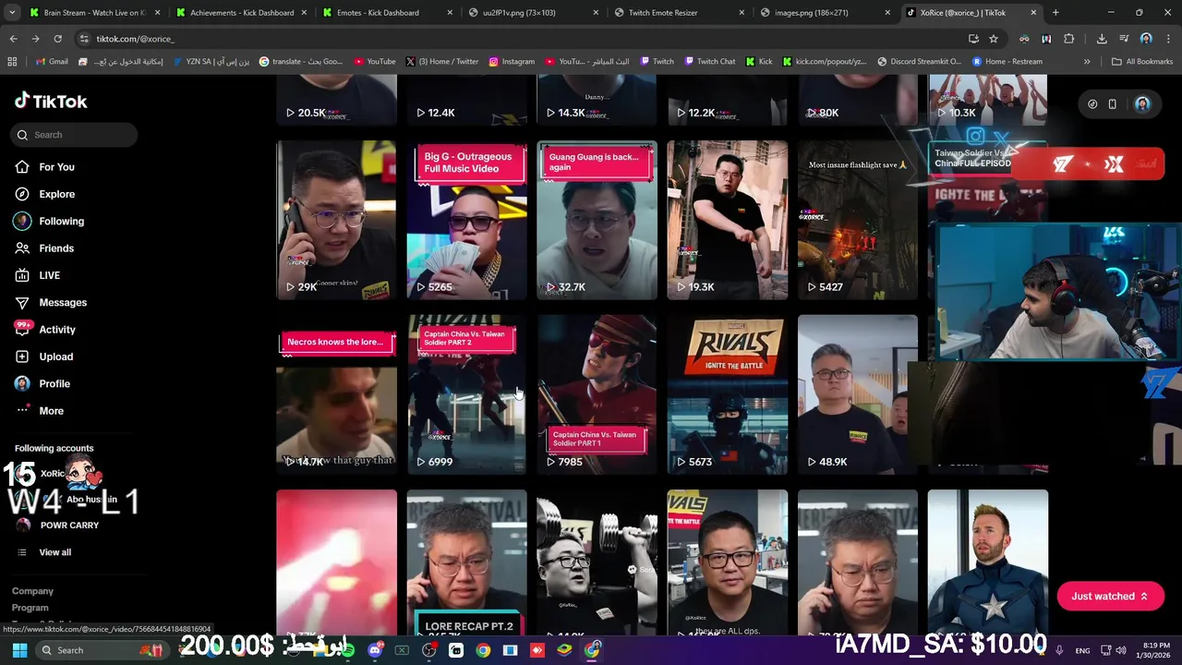The width and height of the screenshot is (1182, 665).
Task: Switch to images.png tab
Action: pos(826,13)
